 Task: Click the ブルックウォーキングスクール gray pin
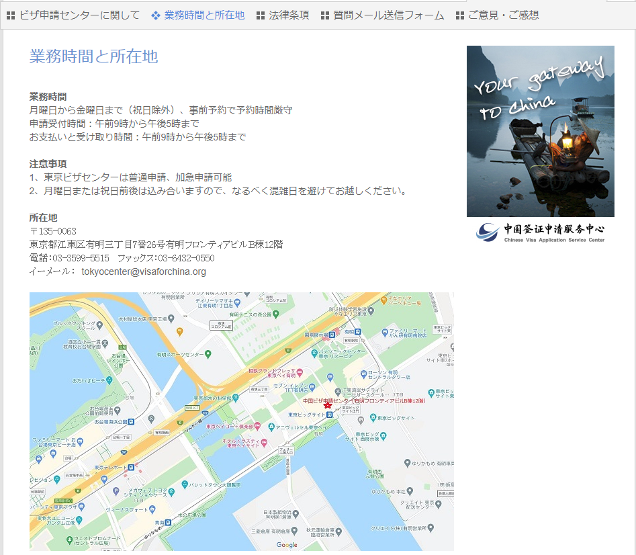click(100, 325)
